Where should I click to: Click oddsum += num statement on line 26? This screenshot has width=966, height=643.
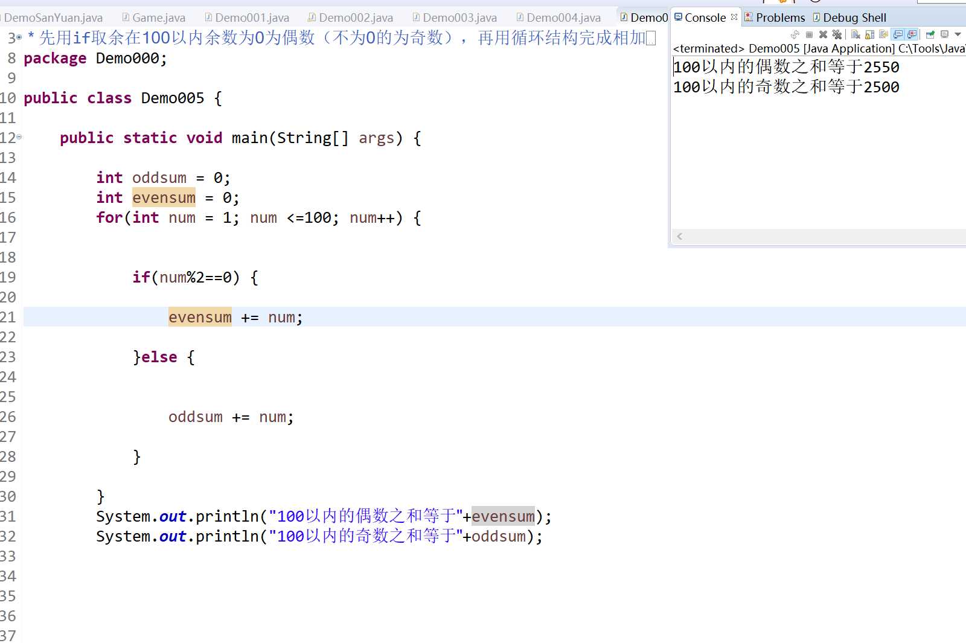pyautogui.click(x=231, y=417)
